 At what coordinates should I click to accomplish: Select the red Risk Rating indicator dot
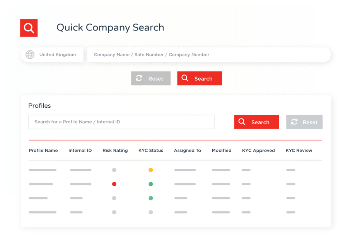114,184
